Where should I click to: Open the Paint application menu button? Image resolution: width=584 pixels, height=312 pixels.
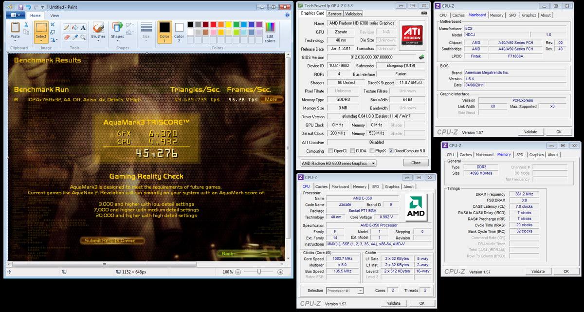17,16
